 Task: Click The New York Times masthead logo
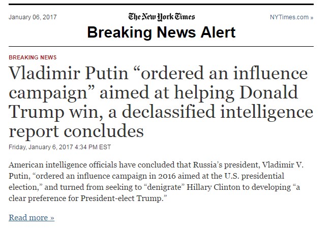point(161,17)
